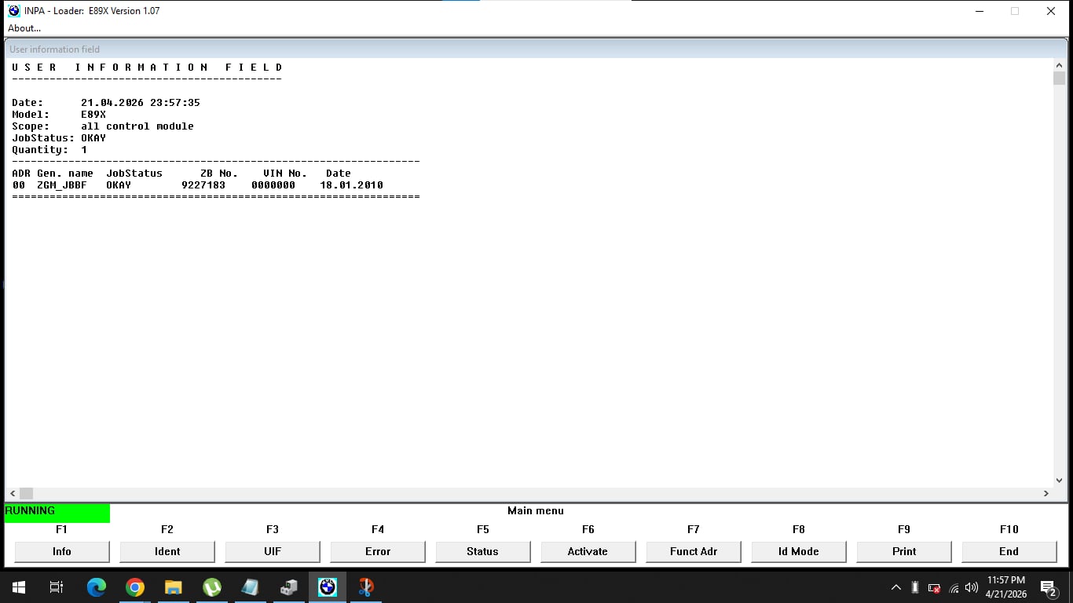Open the notification center icon
The width and height of the screenshot is (1073, 603).
pos(1047,587)
